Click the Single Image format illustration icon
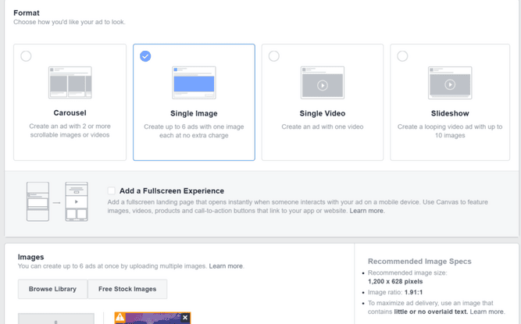 [194, 82]
